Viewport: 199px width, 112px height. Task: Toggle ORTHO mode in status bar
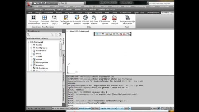coord(75,109)
